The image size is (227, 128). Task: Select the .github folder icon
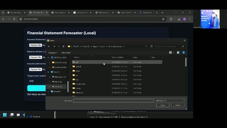pos(74,66)
